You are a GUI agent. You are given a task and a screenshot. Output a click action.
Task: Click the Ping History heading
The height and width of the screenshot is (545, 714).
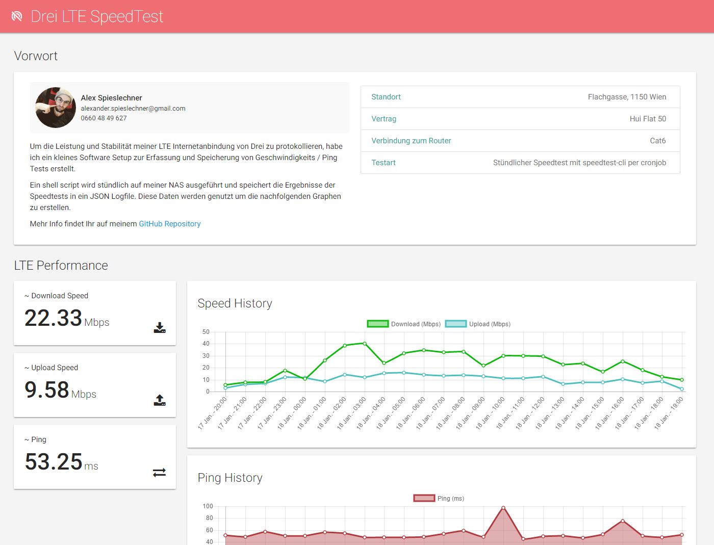[x=230, y=478]
